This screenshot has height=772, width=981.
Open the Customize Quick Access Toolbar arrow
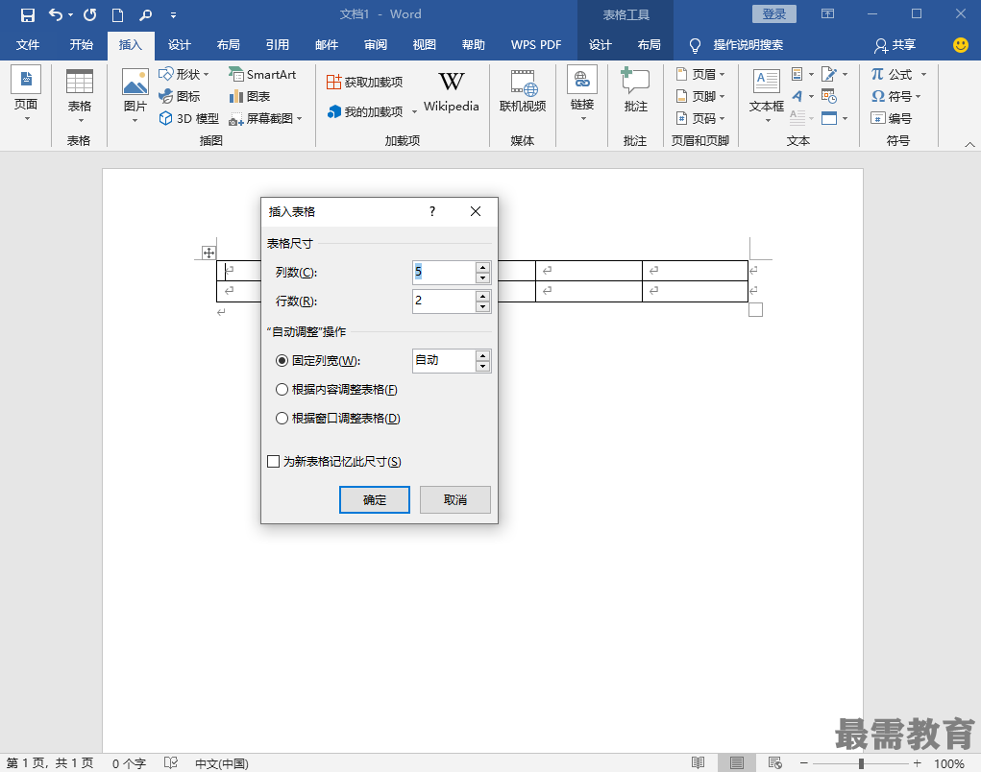click(x=173, y=15)
